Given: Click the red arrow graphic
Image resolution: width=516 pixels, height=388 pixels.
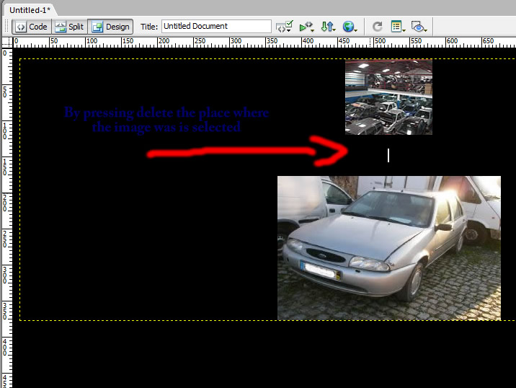Looking at the screenshot, I should click(x=245, y=151).
